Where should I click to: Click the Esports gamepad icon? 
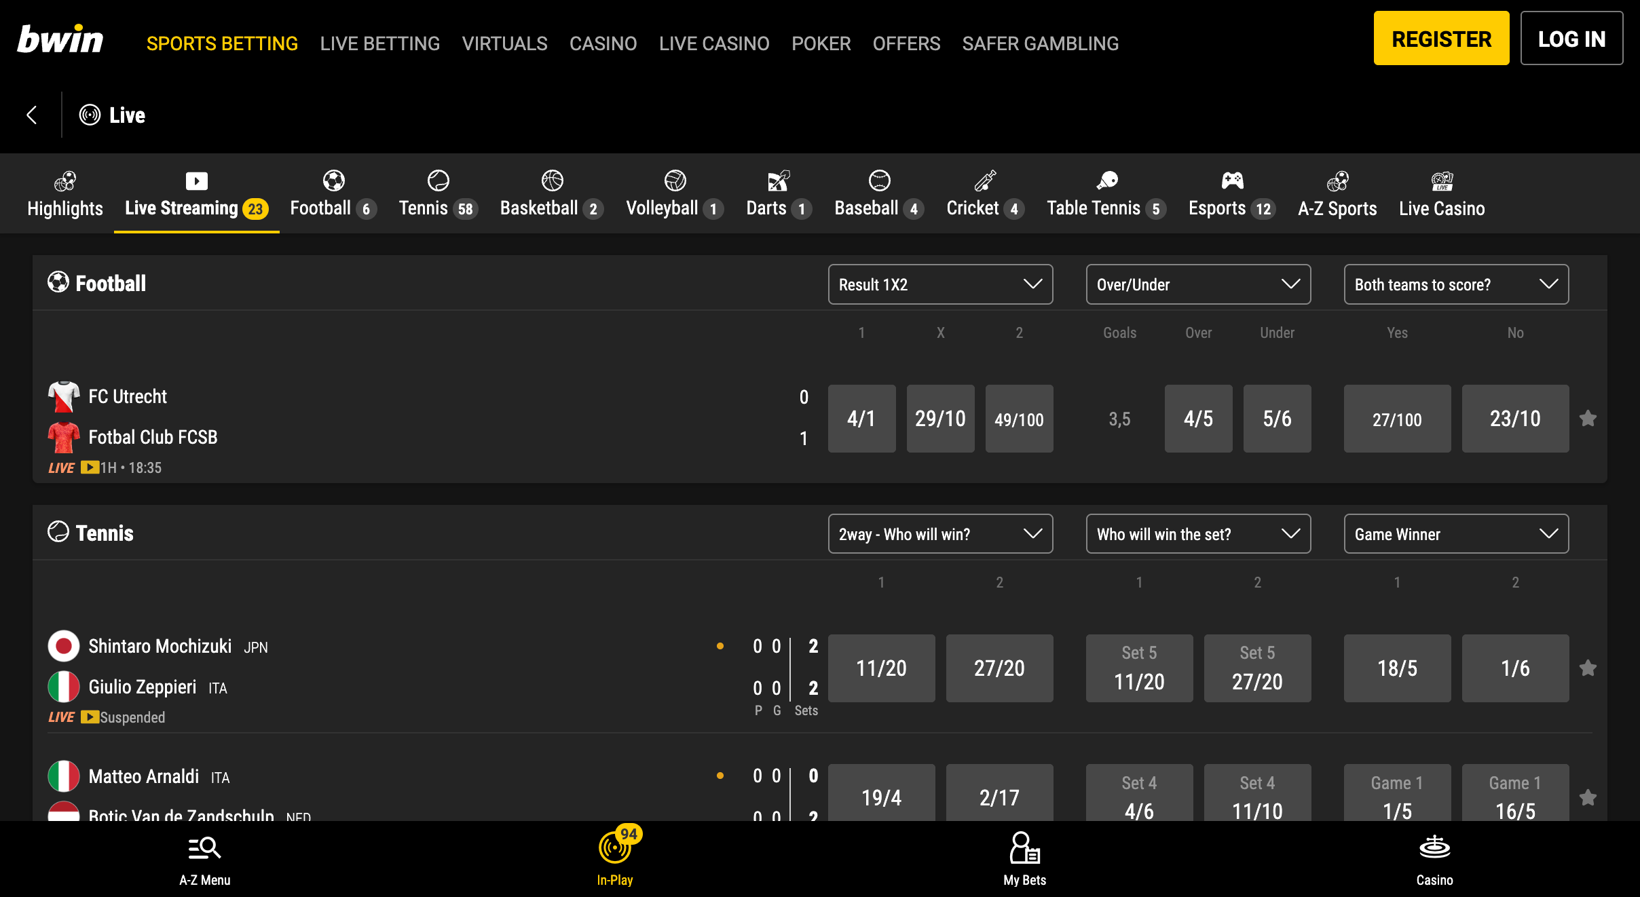click(1232, 180)
